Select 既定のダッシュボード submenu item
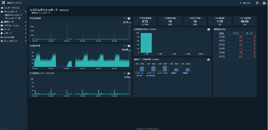This screenshot has width=268, height=130. point(13,15)
